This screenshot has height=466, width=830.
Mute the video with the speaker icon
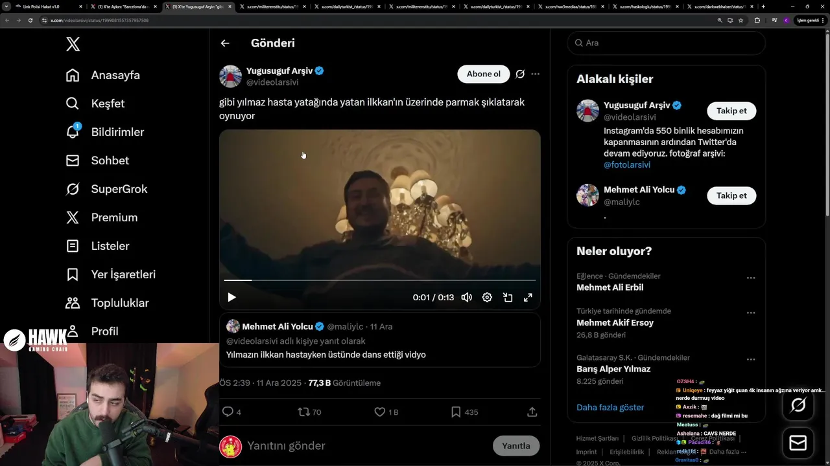pos(466,297)
